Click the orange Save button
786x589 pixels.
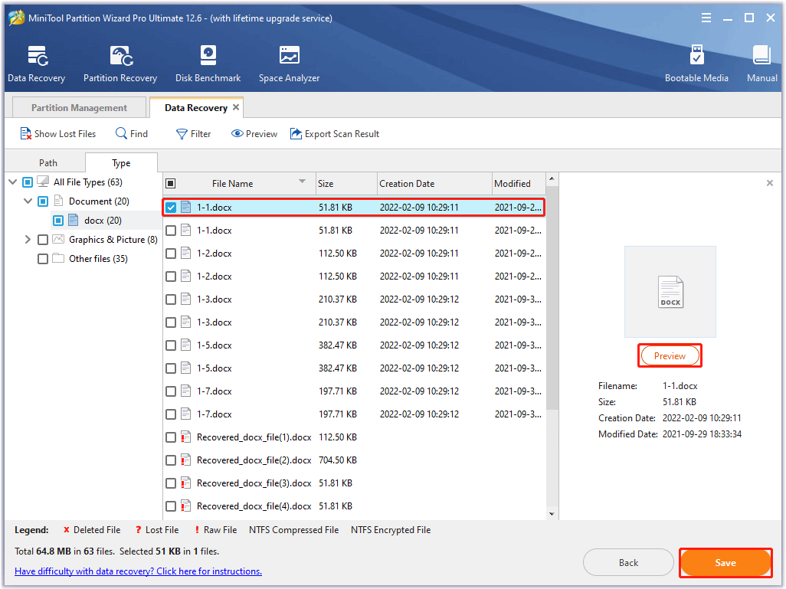725,562
